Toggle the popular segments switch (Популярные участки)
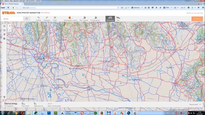 [70, 18]
